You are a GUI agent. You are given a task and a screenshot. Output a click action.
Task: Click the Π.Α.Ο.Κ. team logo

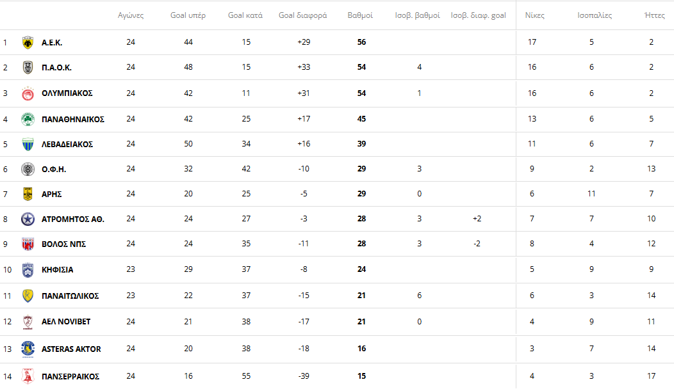point(27,67)
